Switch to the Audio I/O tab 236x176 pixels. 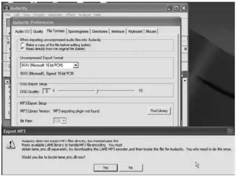[x=22, y=31]
